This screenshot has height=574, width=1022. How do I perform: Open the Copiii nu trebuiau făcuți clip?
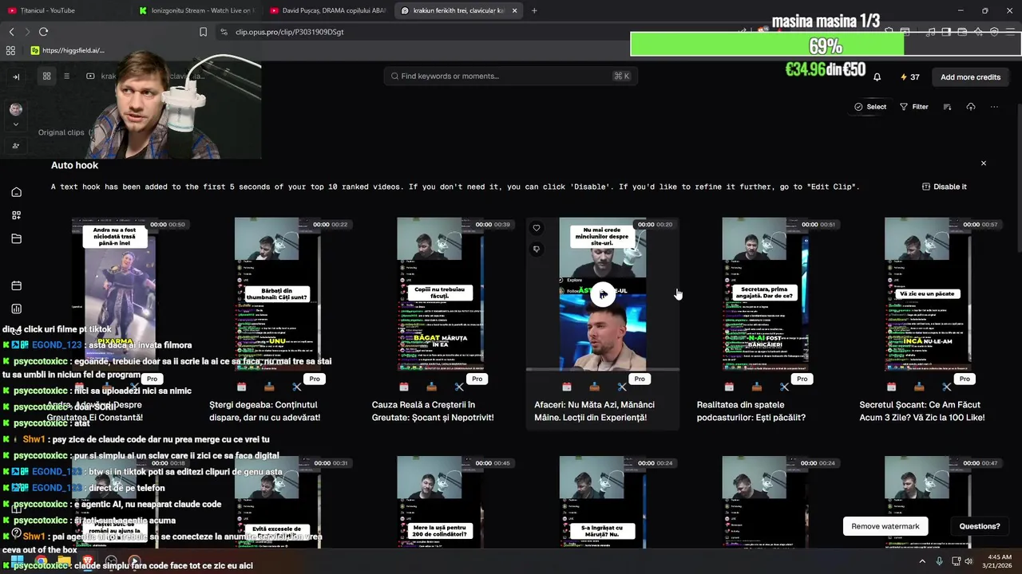tap(440, 295)
